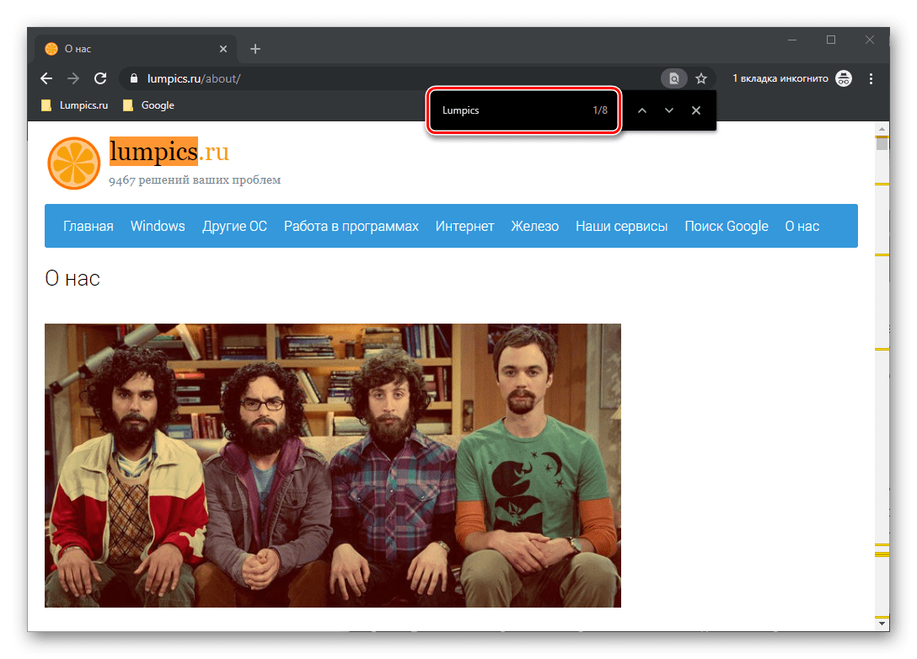Image resolution: width=917 pixels, height=659 pixels.
Task: Click the address bar URL lumpics.ru/about/
Action: click(x=194, y=78)
